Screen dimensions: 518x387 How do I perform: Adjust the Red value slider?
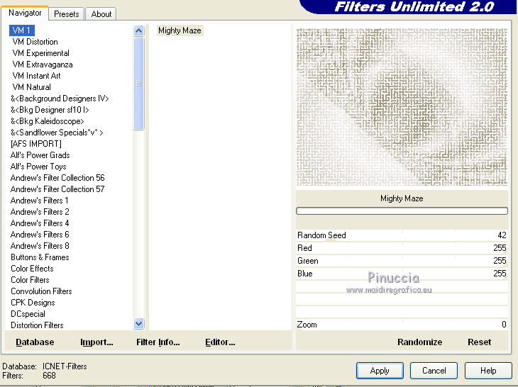tap(402, 248)
